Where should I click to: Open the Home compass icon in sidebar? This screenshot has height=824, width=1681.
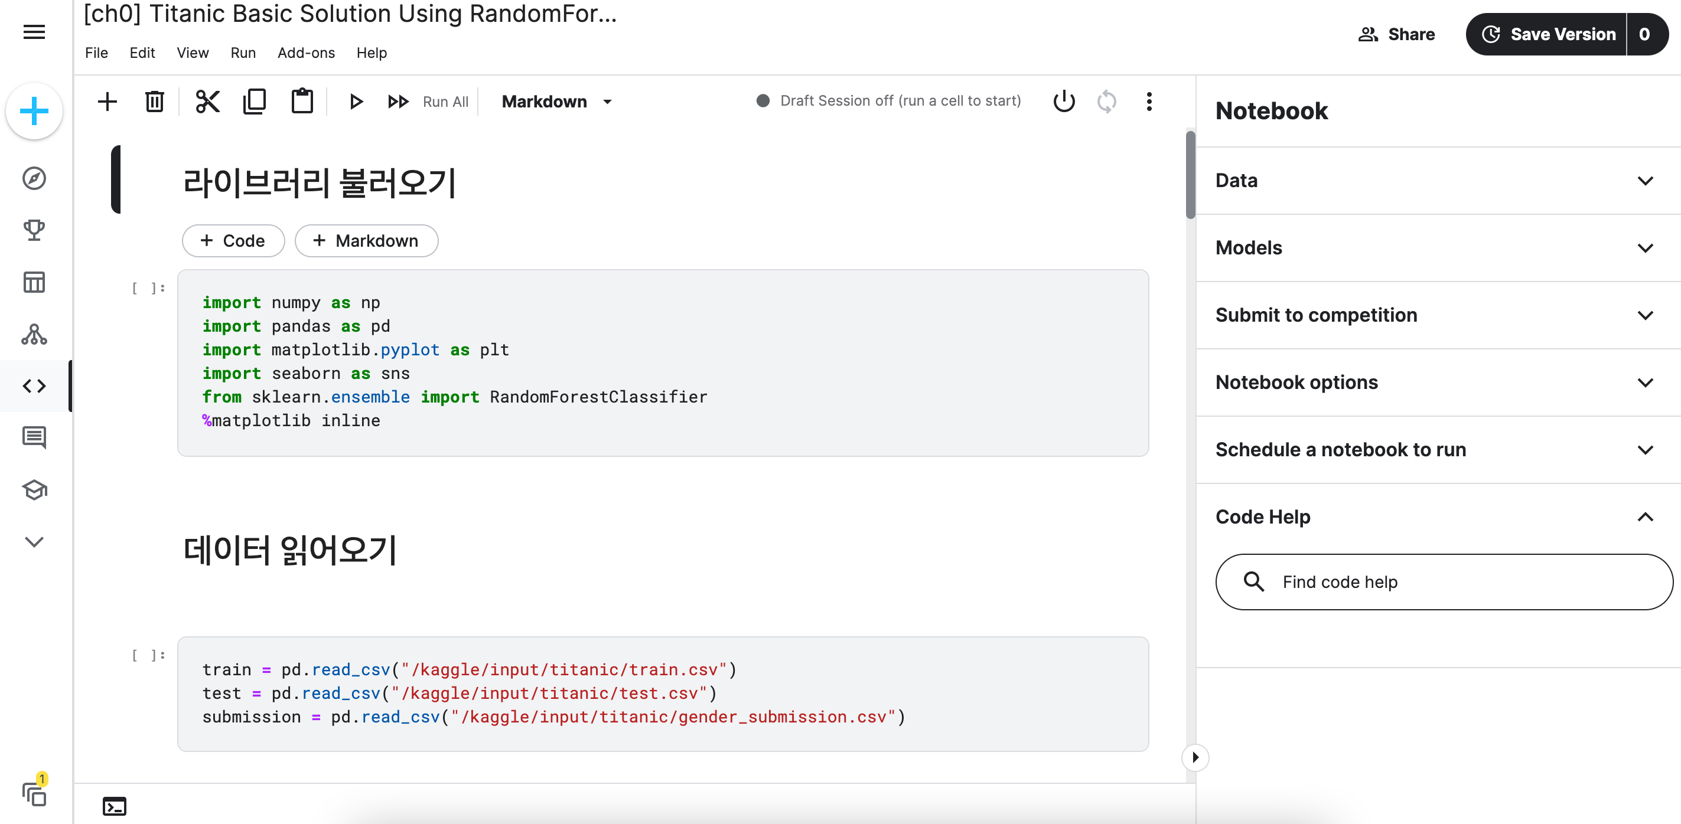(x=34, y=179)
